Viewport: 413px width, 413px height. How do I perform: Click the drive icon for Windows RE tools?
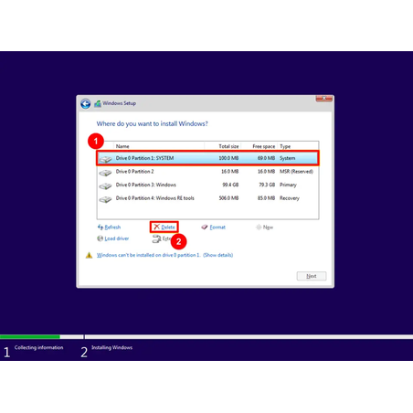[x=105, y=199]
